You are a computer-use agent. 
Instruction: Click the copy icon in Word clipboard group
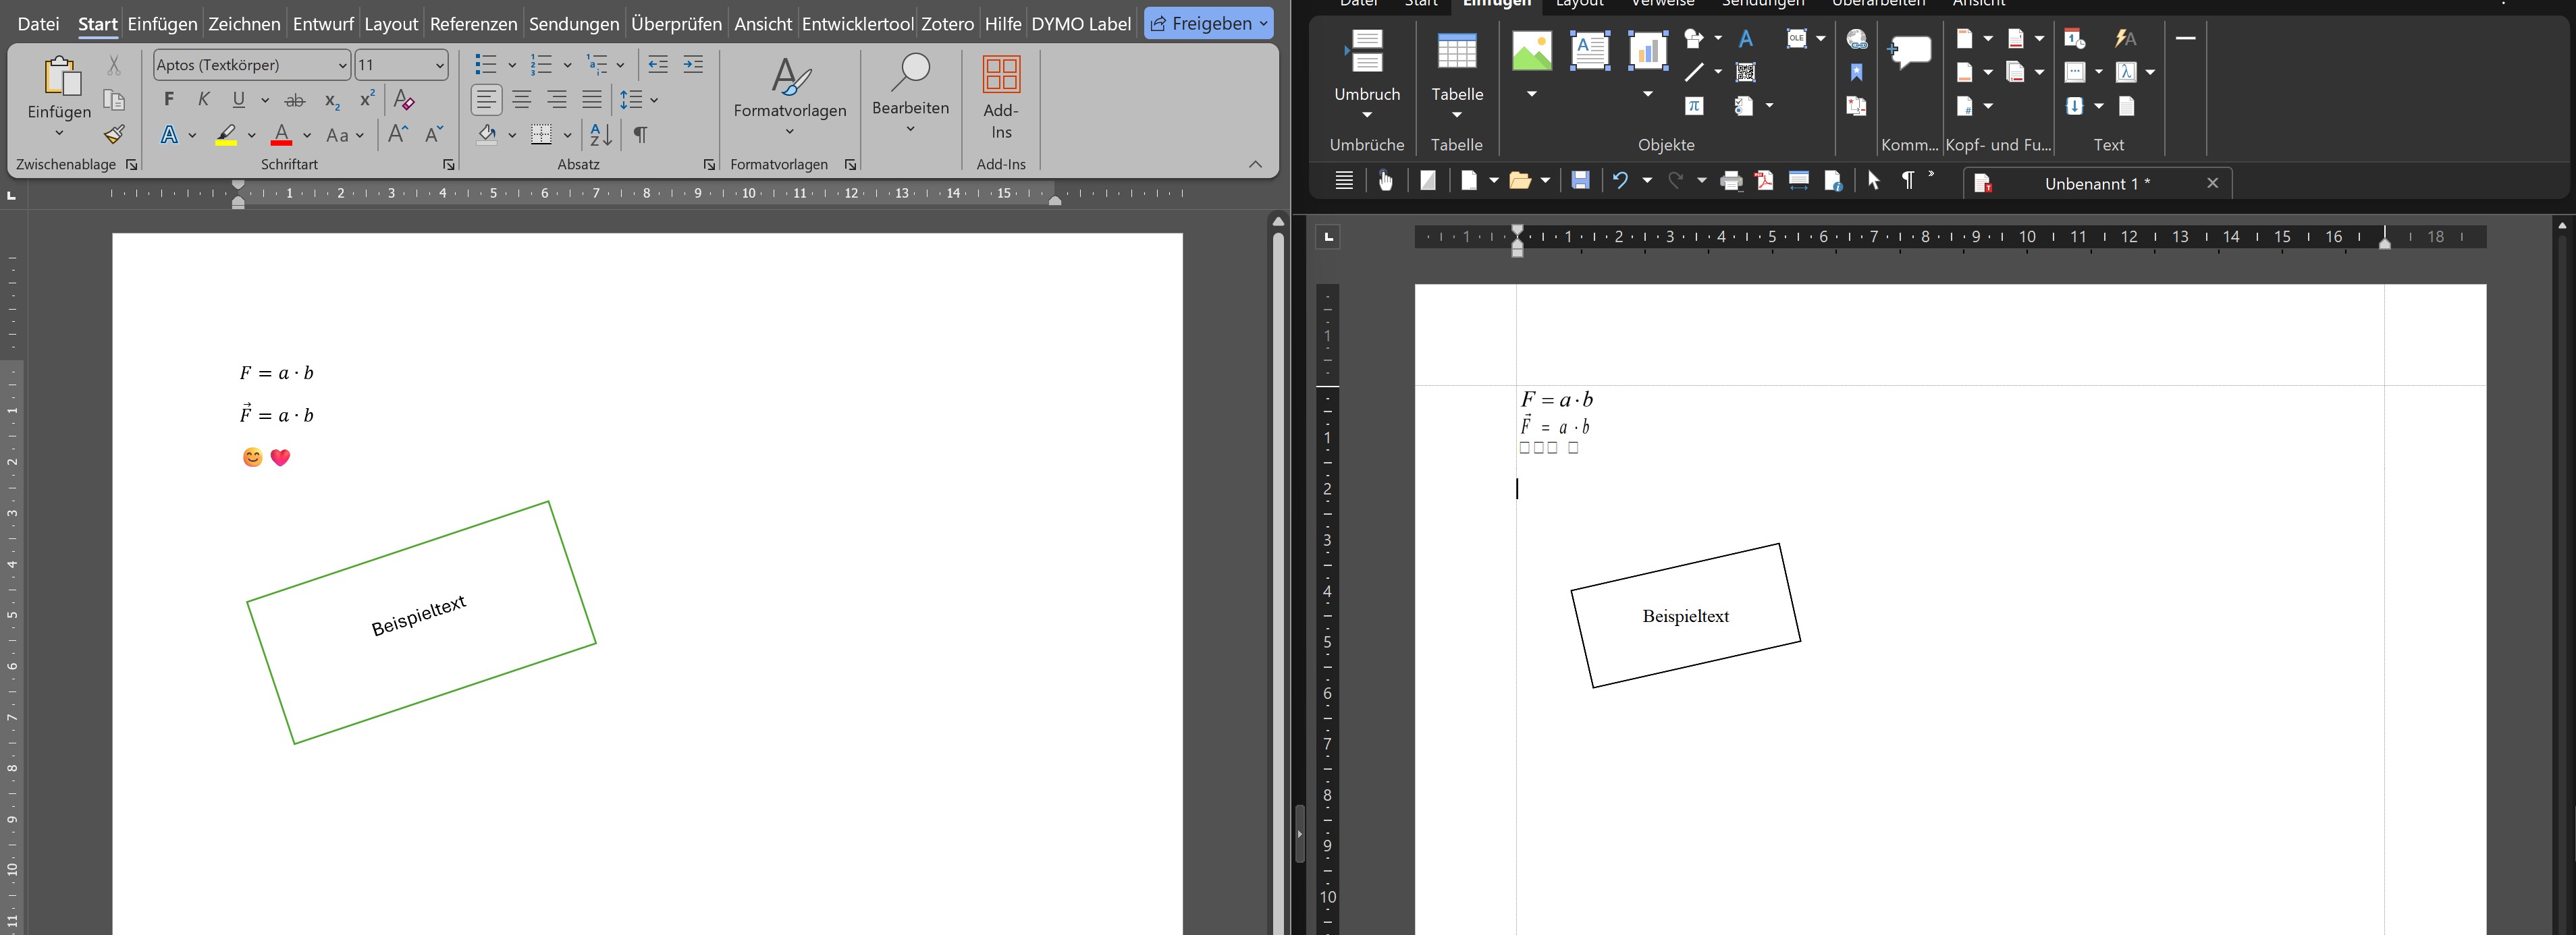click(114, 100)
